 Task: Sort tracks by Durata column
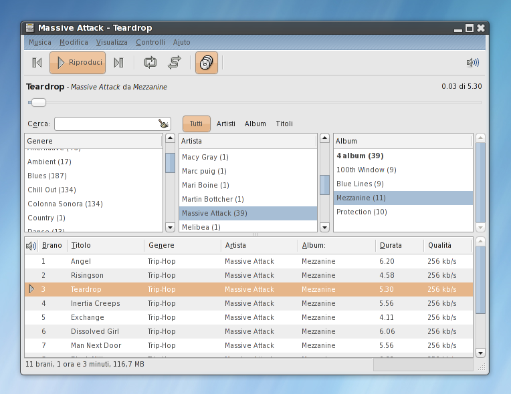pos(399,245)
